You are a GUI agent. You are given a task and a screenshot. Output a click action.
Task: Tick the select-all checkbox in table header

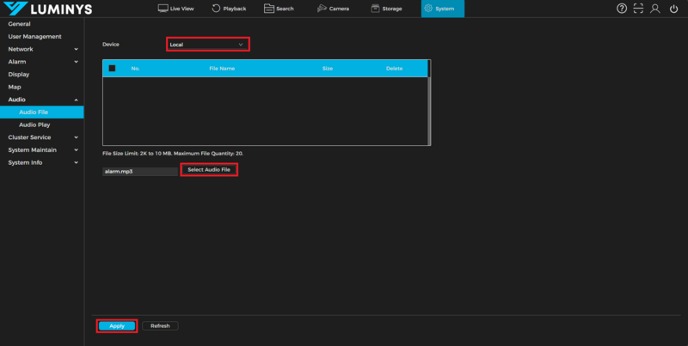[x=112, y=68]
